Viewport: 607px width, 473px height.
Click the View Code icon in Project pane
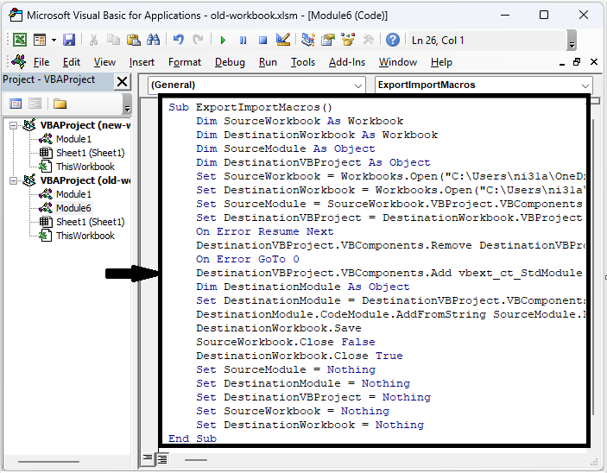point(16,104)
